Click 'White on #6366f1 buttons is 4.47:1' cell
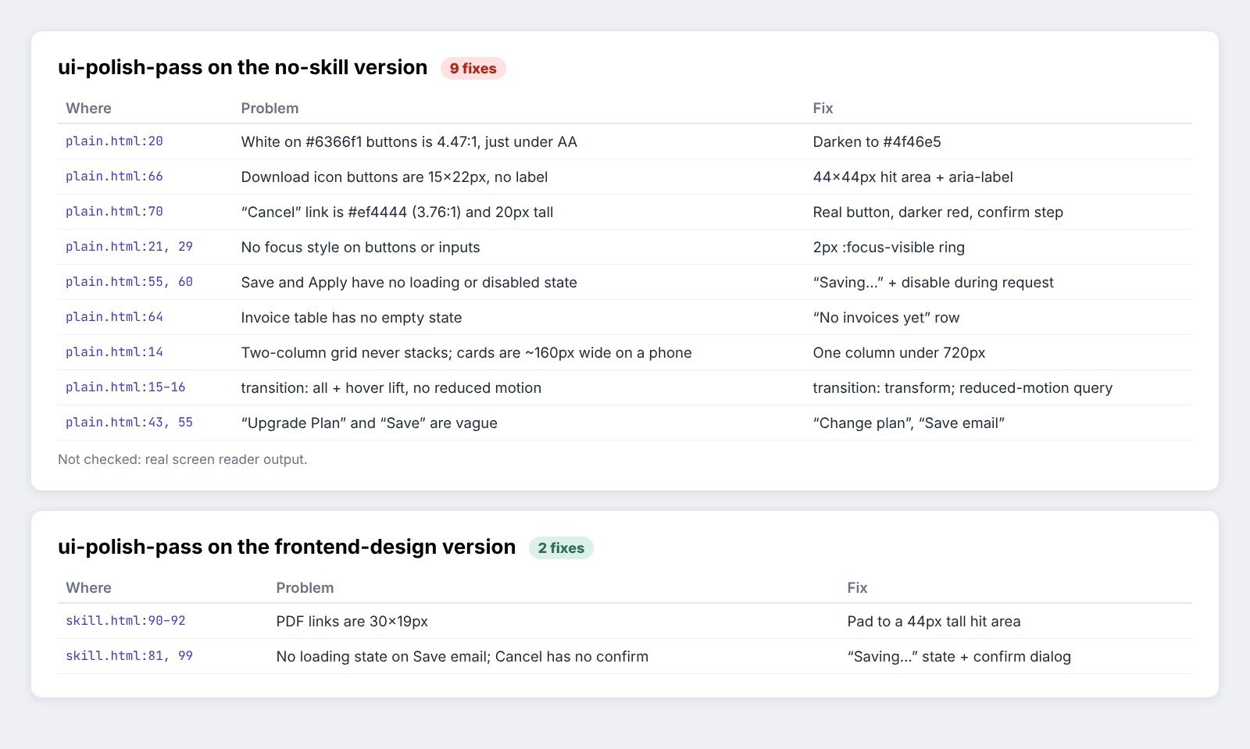Image resolution: width=1250 pixels, height=749 pixels. tap(409, 142)
